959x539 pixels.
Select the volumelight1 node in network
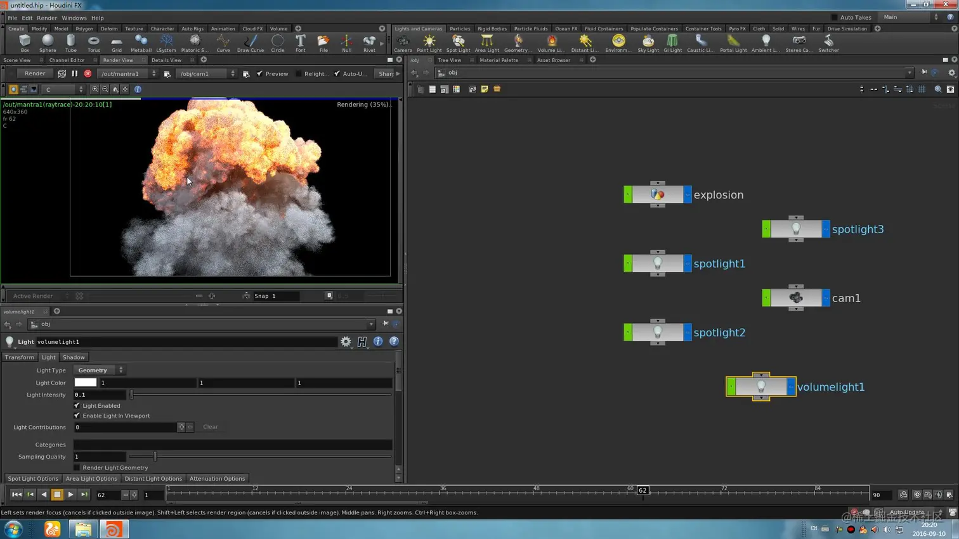[x=760, y=386]
